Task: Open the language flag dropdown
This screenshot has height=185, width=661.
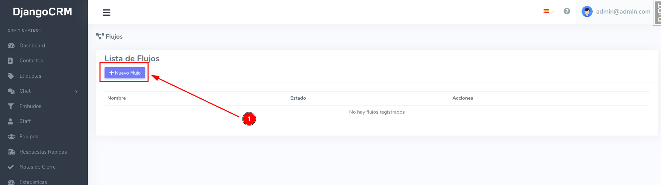Action: pyautogui.click(x=548, y=11)
